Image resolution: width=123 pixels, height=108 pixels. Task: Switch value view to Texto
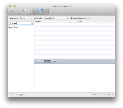tap(47, 61)
